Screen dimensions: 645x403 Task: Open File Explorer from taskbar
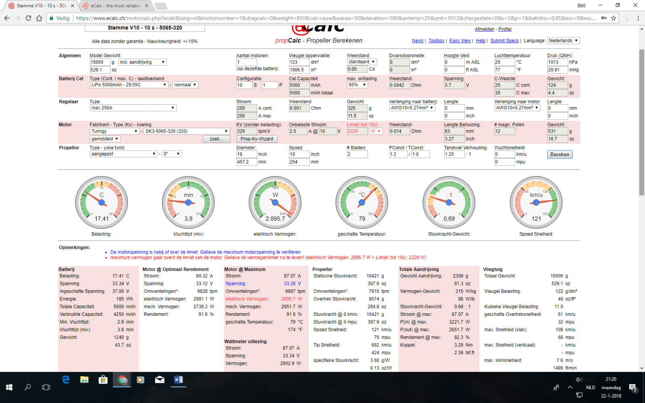(x=84, y=380)
